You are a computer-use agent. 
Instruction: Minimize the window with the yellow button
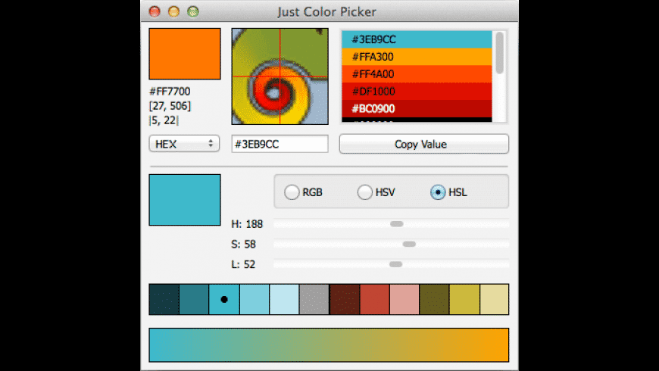click(x=174, y=12)
